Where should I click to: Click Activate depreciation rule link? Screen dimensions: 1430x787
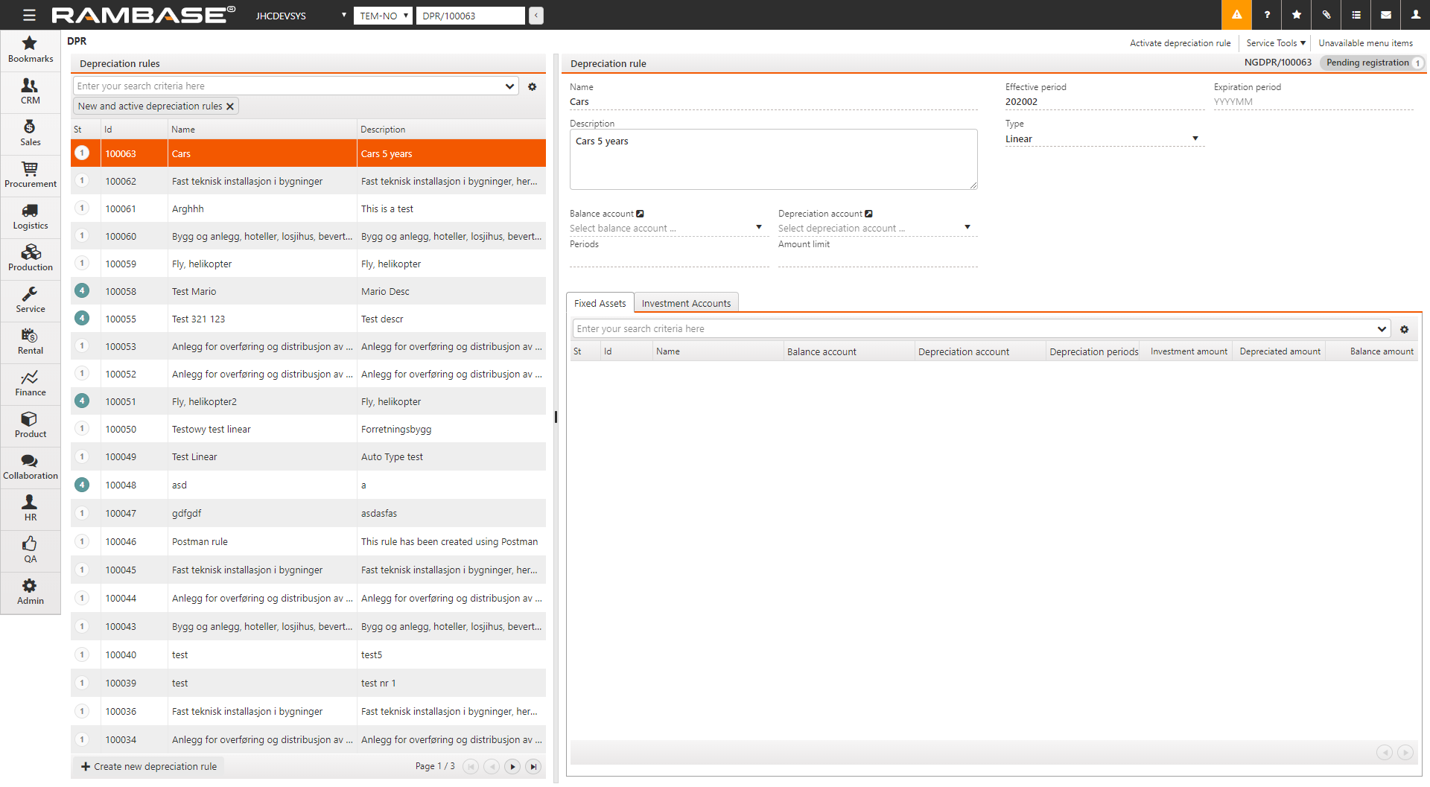[1180, 43]
